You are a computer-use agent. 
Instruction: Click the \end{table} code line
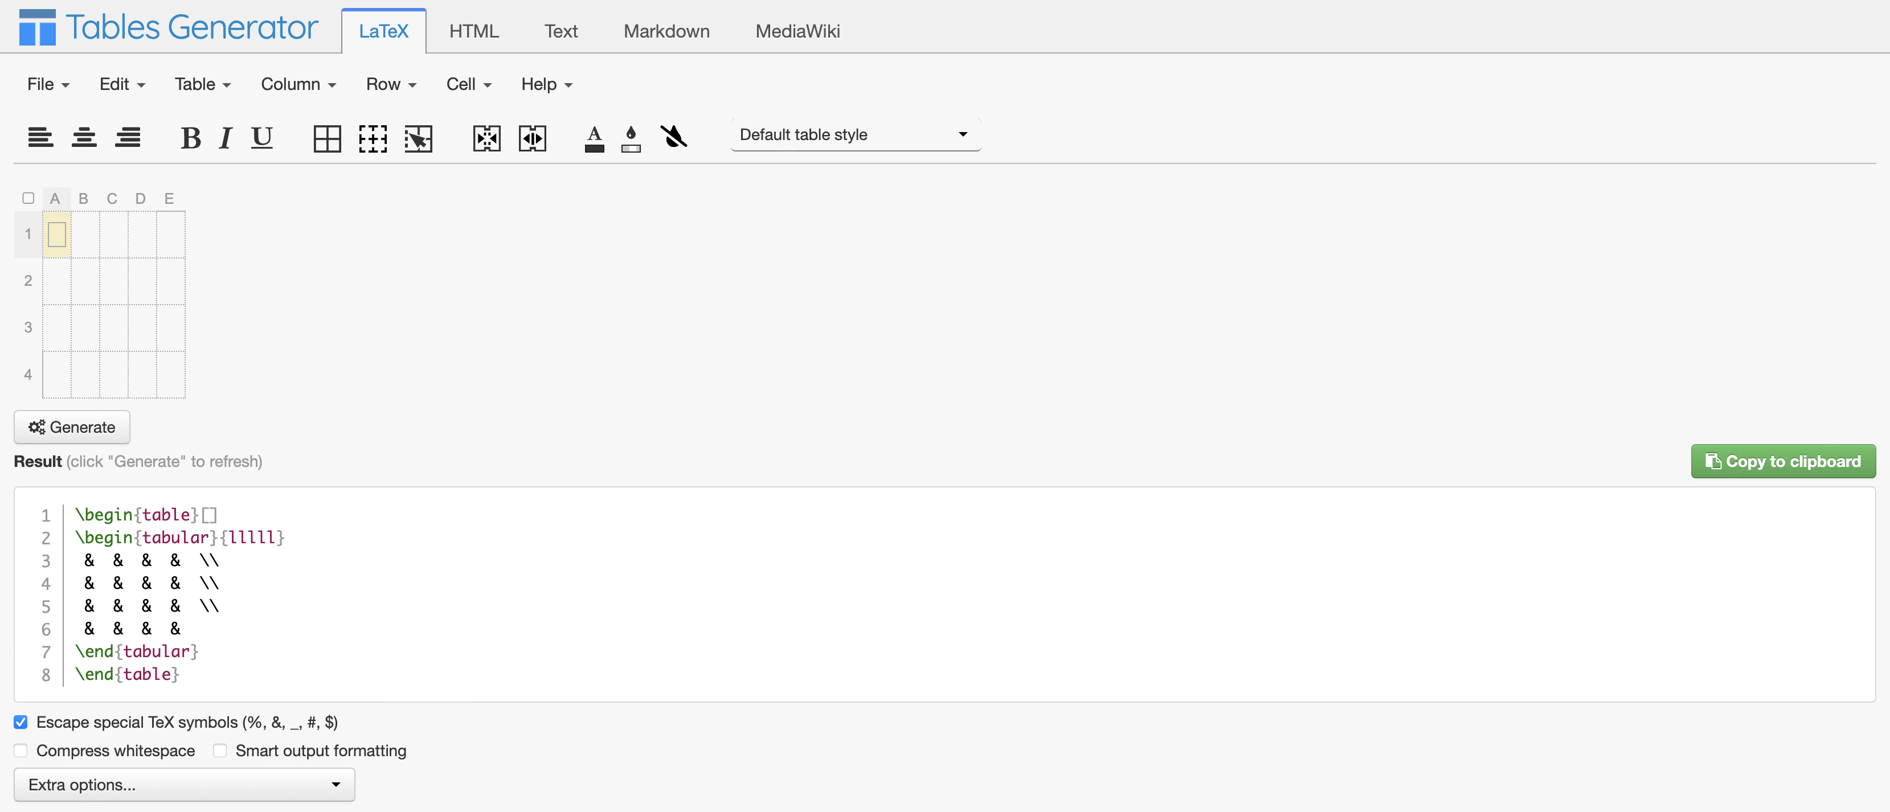pyautogui.click(x=127, y=674)
